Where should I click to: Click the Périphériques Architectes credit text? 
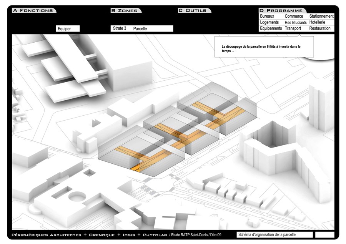click(x=47, y=235)
